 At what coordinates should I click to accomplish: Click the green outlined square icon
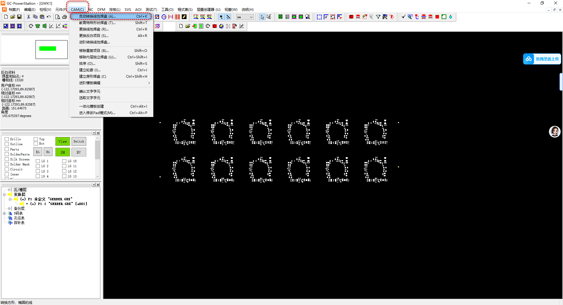[x=444, y=17]
